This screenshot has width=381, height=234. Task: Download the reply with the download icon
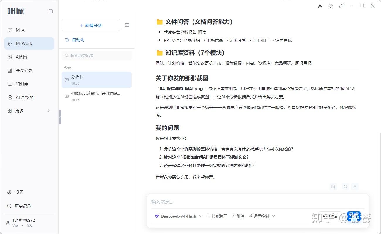tap(355, 187)
